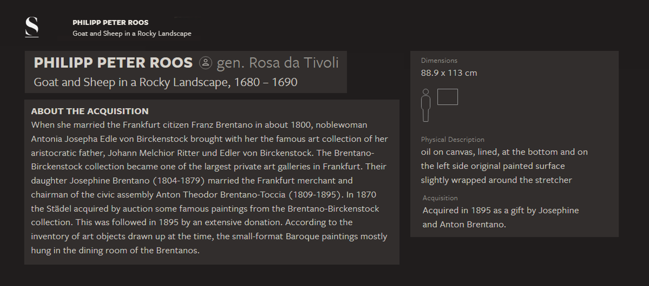Click the Städel S logo
Viewport: 649px width, 286px height.
click(32, 27)
